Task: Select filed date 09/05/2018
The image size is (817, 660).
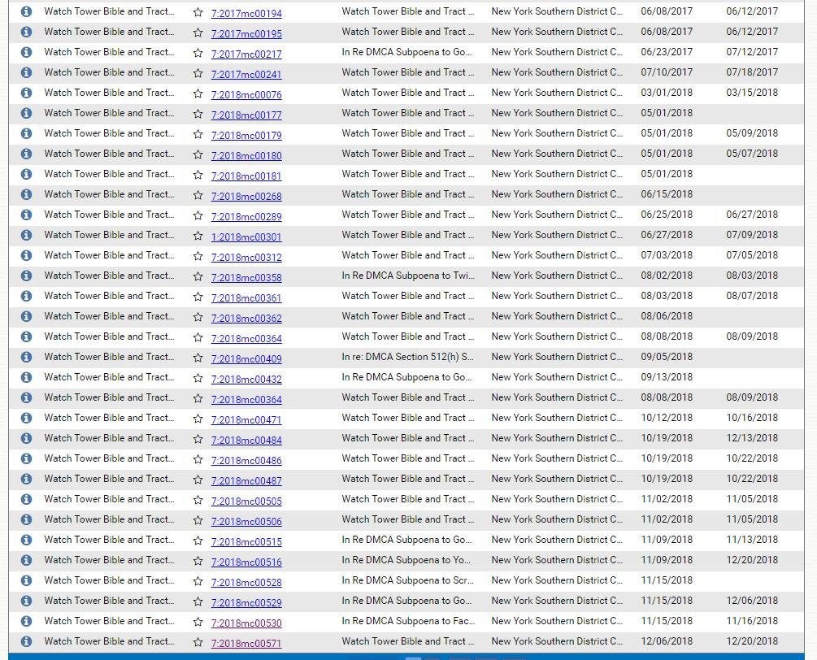Action: click(x=667, y=356)
